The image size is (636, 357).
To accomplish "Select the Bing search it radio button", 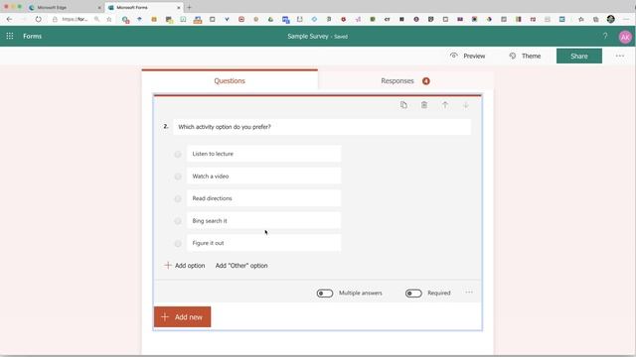I will pos(178,221).
